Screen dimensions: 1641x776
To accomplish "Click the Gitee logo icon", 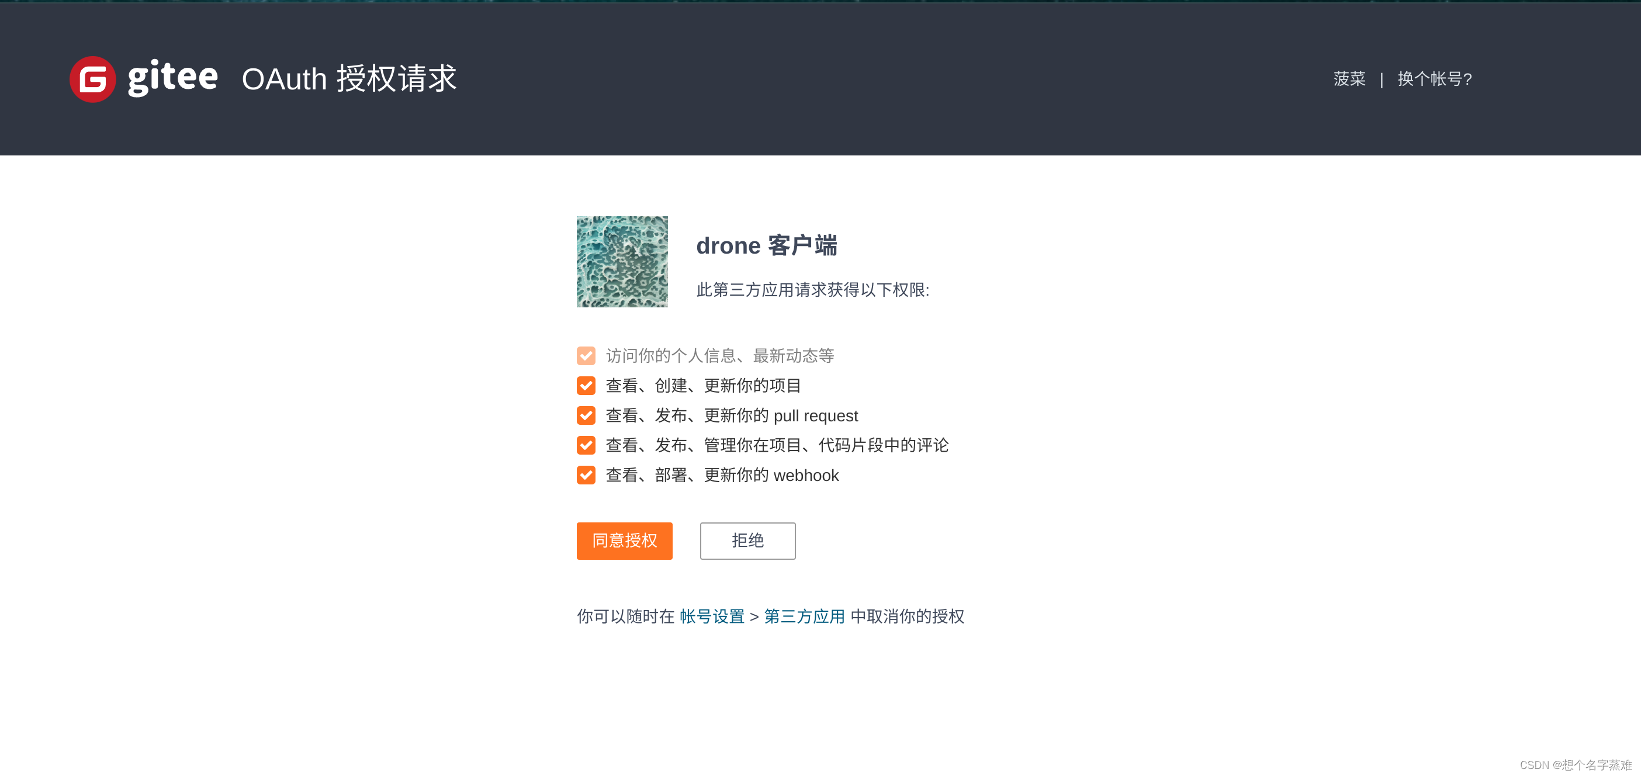I will click(x=92, y=79).
